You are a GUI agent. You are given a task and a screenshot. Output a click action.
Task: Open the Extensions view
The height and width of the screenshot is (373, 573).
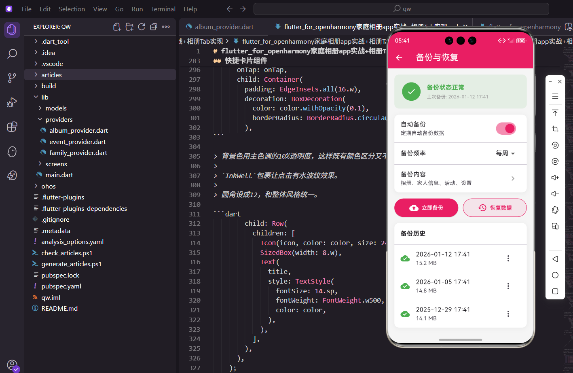tap(12, 127)
